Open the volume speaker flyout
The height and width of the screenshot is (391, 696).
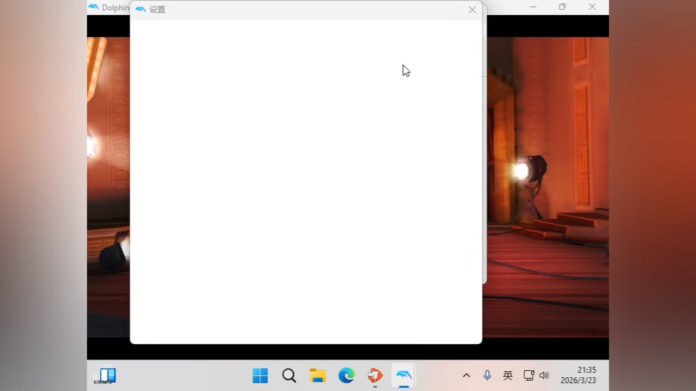point(544,375)
